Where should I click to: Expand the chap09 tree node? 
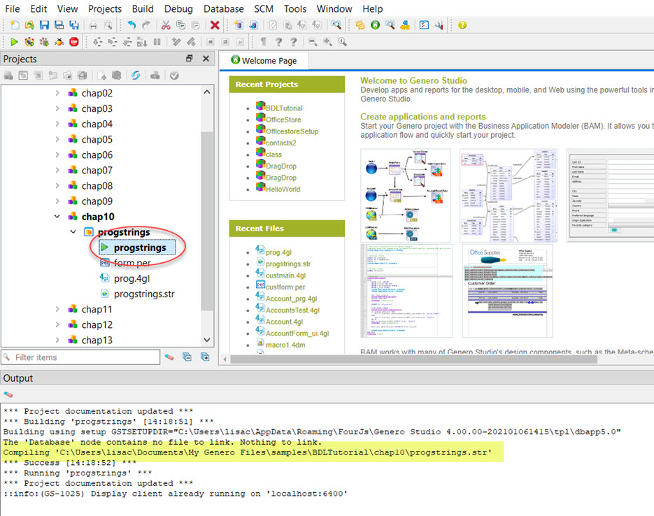(57, 201)
